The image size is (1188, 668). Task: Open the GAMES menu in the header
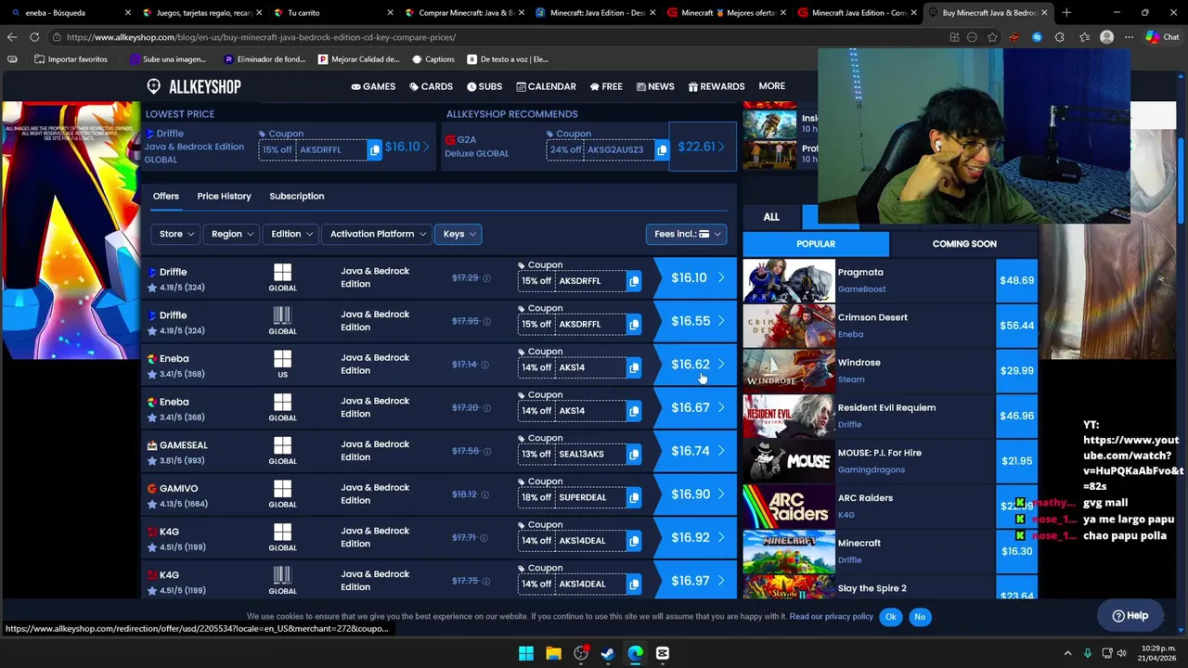[x=373, y=86]
